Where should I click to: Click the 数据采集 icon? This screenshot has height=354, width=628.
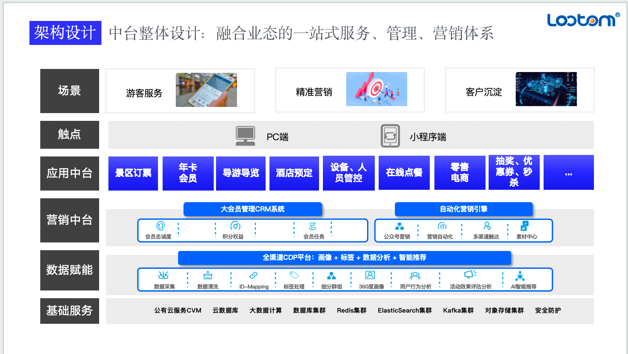163,275
